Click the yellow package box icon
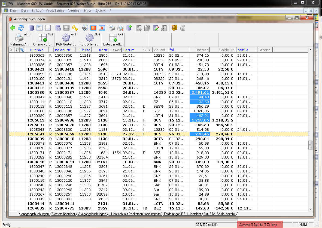Screen dimensions: 322x228 [174, 28]
